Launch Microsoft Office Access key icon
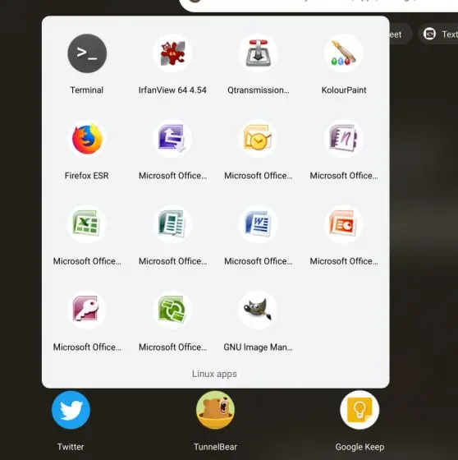The height and width of the screenshot is (460, 458). coord(87,310)
